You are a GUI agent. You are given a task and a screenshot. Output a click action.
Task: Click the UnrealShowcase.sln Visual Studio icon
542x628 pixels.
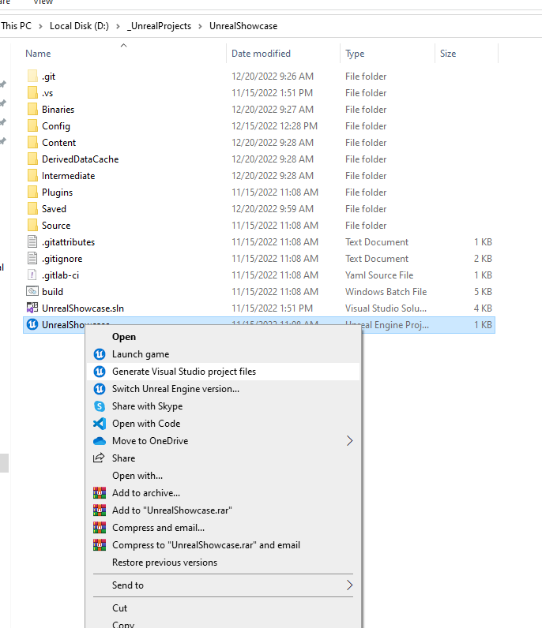pos(32,308)
